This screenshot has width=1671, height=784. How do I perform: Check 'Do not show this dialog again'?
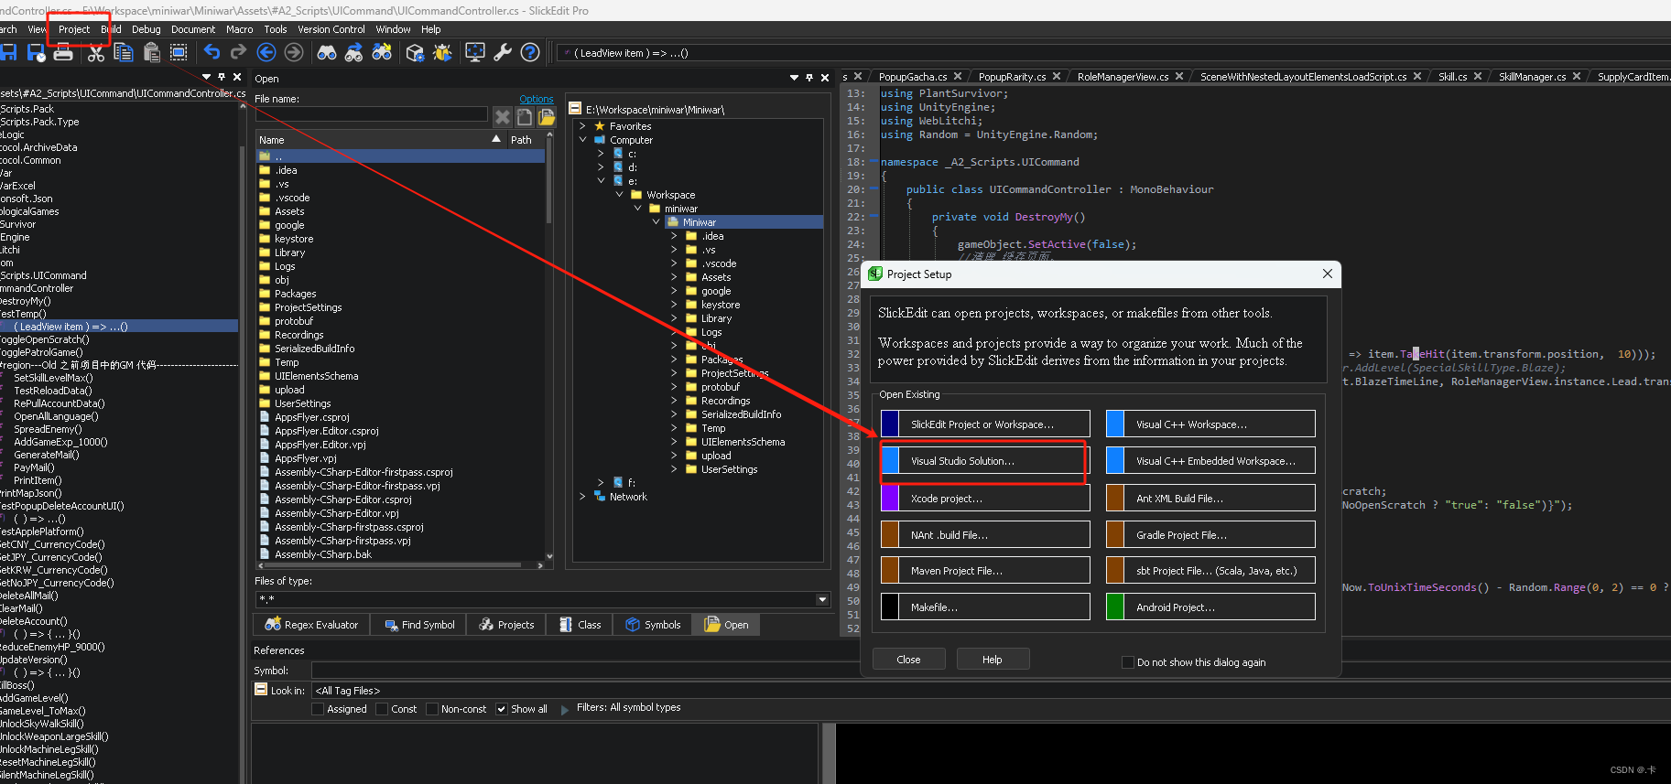pyautogui.click(x=1128, y=662)
